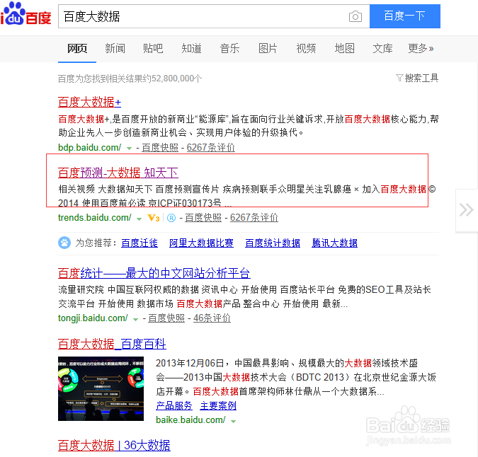Expand dropdown arrow beside bdp.baidu.com/
This screenshot has height=457, width=478.
(130, 149)
